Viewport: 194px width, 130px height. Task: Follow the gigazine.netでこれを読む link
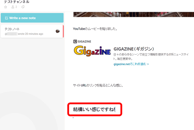pos(131,64)
